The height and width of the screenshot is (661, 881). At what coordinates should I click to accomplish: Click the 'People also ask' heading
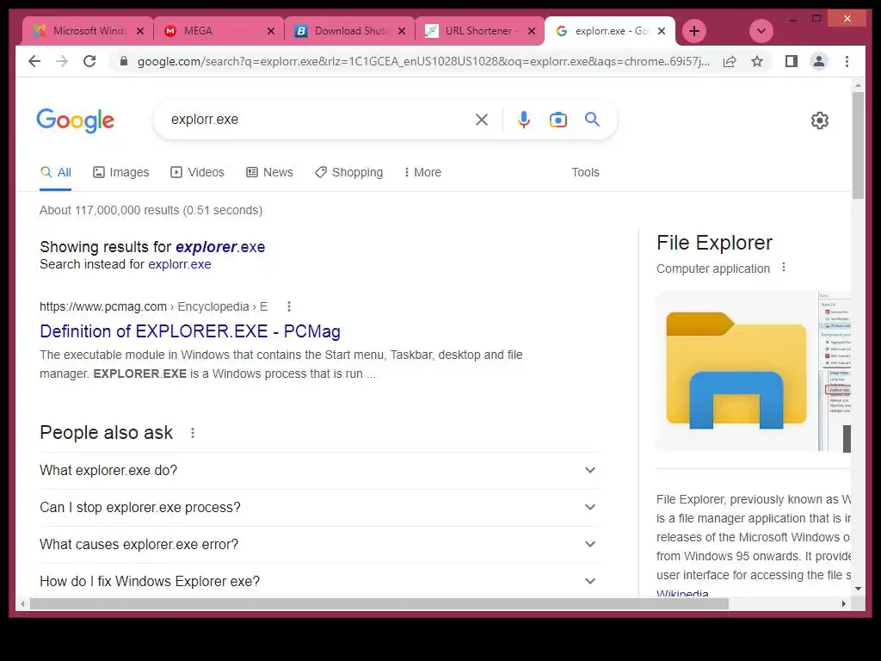(106, 433)
